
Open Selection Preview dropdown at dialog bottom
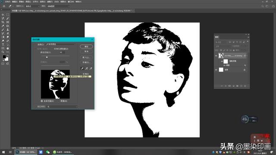[63, 106]
